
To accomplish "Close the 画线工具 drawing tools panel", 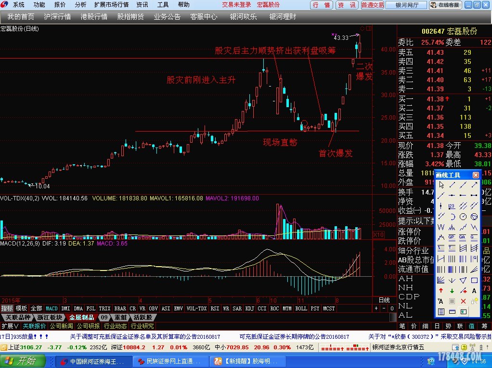I will 476,175.
